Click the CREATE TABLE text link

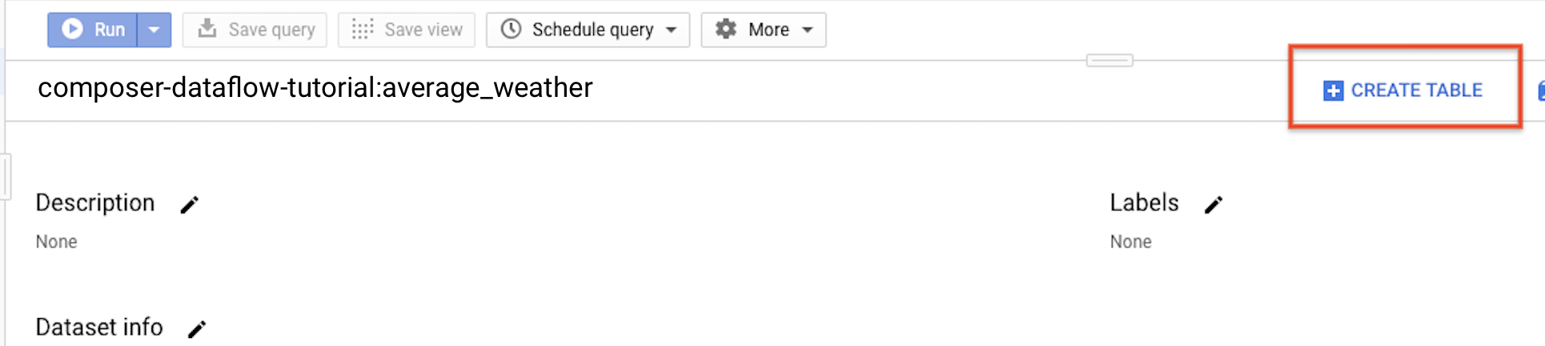tap(1416, 91)
